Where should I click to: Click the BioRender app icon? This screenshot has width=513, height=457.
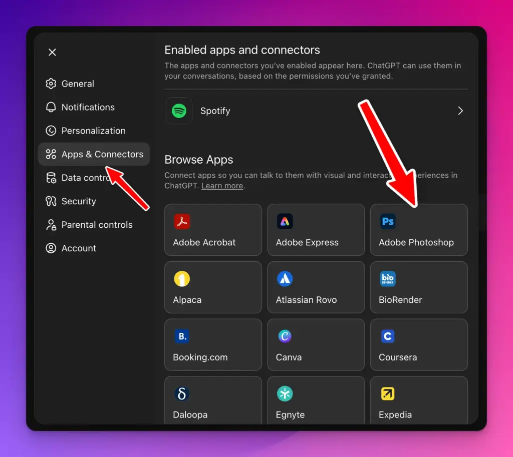coord(387,279)
